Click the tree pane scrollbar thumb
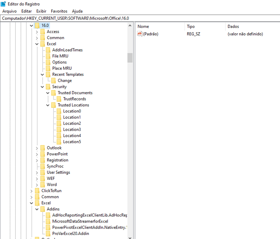This screenshot has height=239, width=280. (x=130, y=58)
